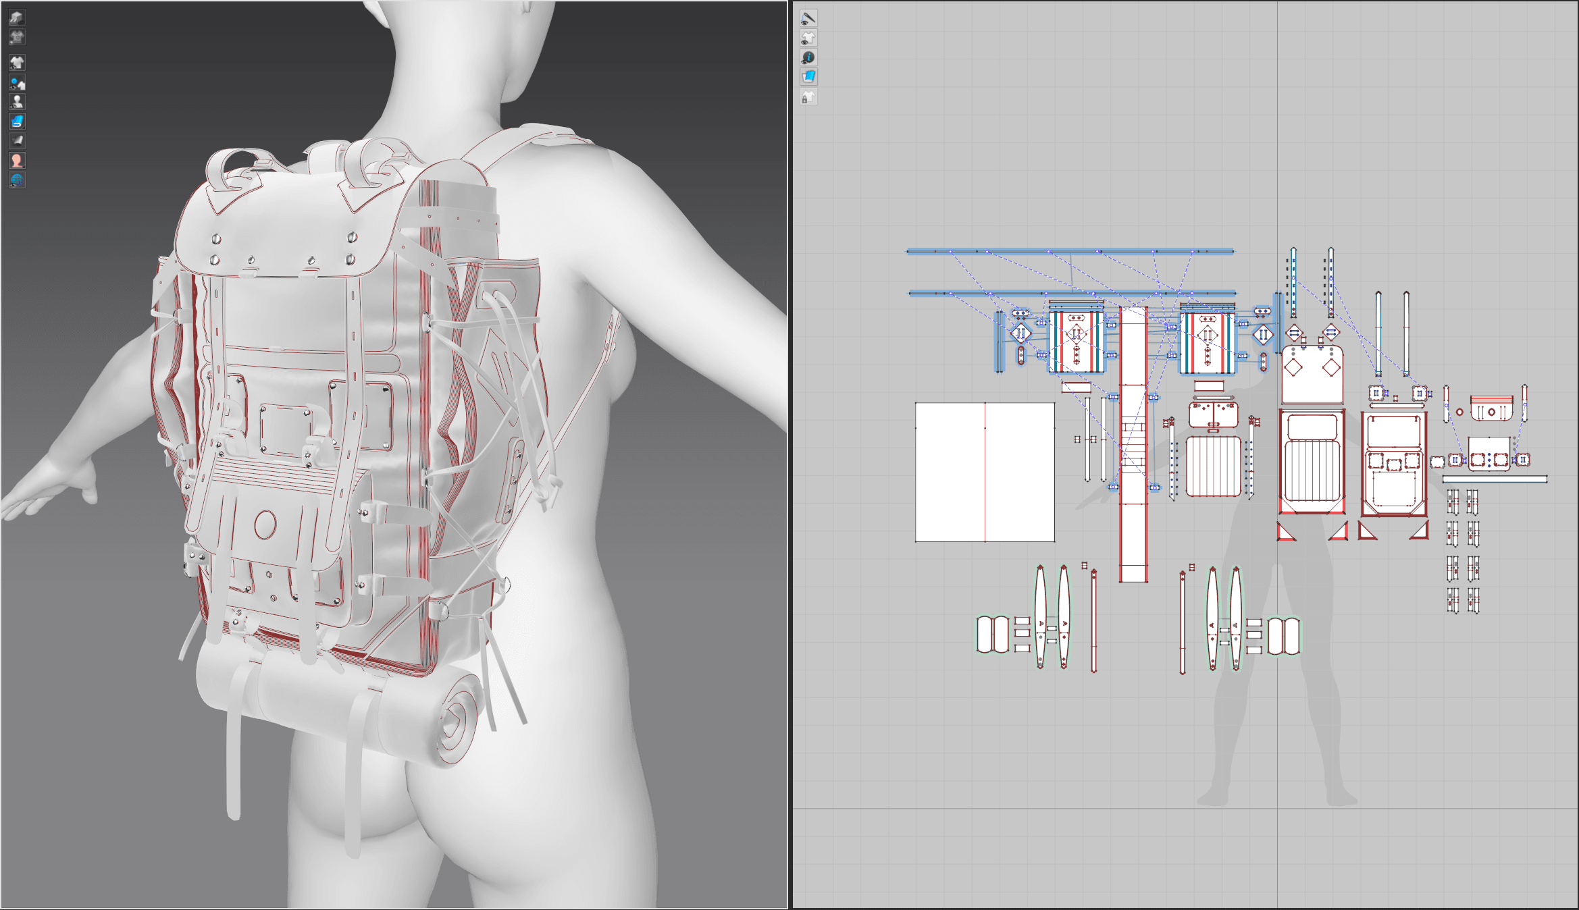This screenshot has width=1579, height=910.
Task: Select the topmost long horizontal blue strap pattern
Action: [1070, 251]
